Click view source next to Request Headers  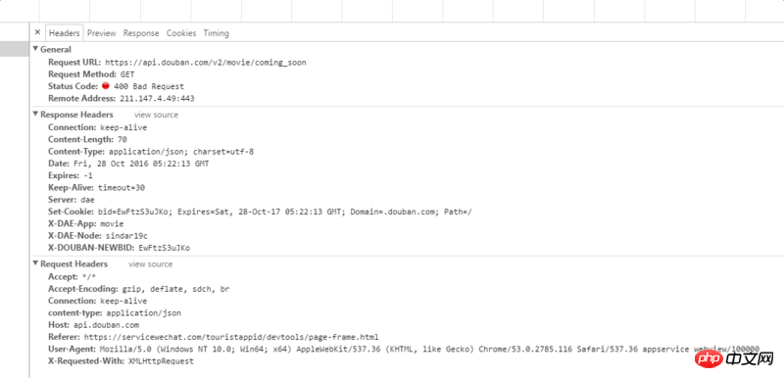(x=151, y=264)
